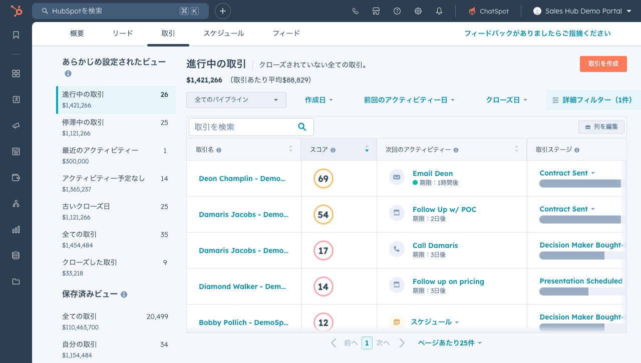This screenshot has height=363, width=641.
Task: Click the phone icon for Call Damaris
Action: click(397, 249)
